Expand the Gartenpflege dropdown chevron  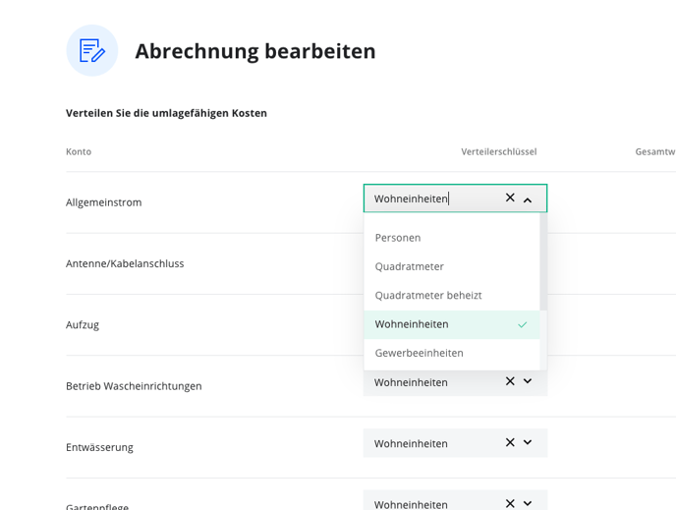pyautogui.click(x=528, y=503)
